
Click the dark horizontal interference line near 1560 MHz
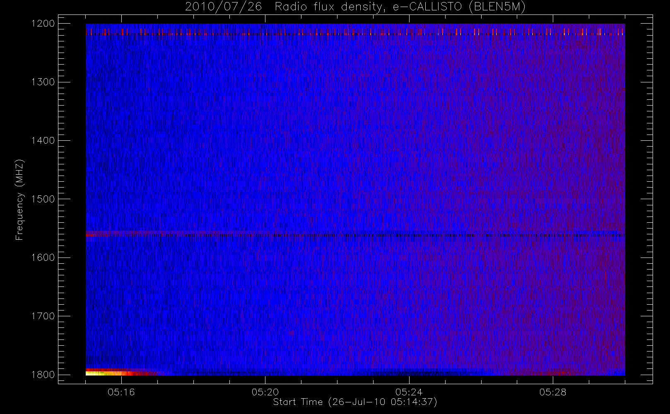coord(355,235)
